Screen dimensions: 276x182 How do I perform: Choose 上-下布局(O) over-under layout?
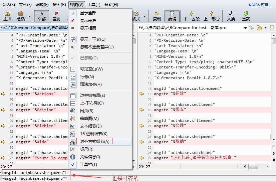100,103
